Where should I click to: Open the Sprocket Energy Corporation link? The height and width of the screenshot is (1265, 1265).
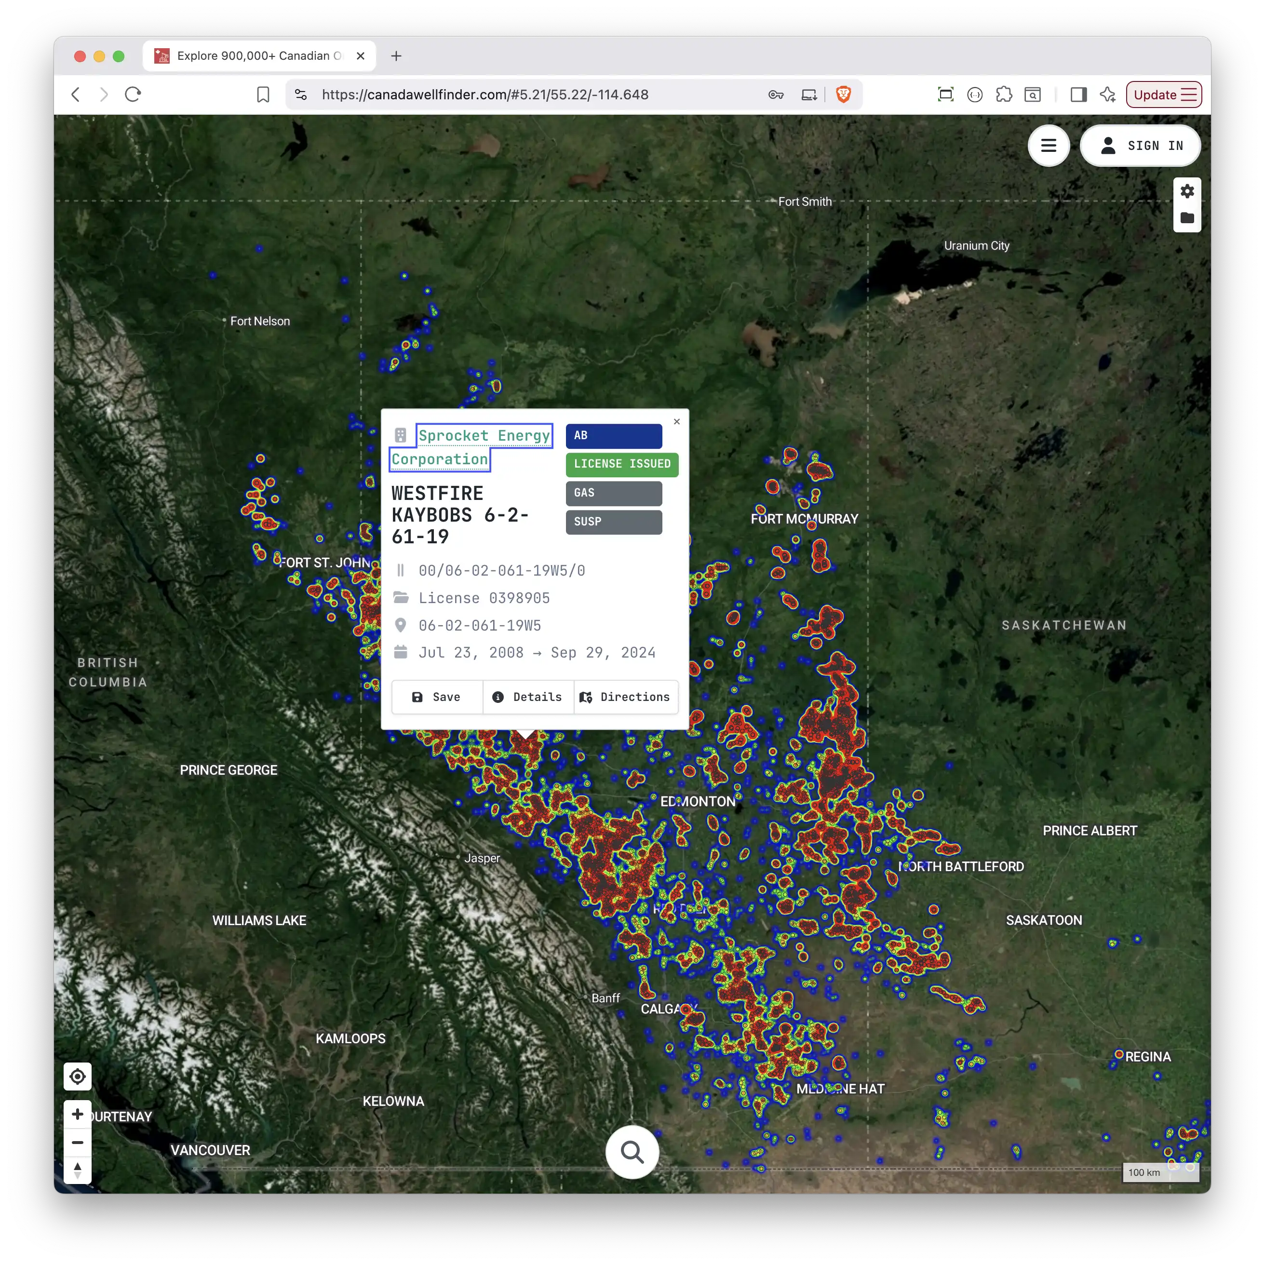(x=484, y=435)
